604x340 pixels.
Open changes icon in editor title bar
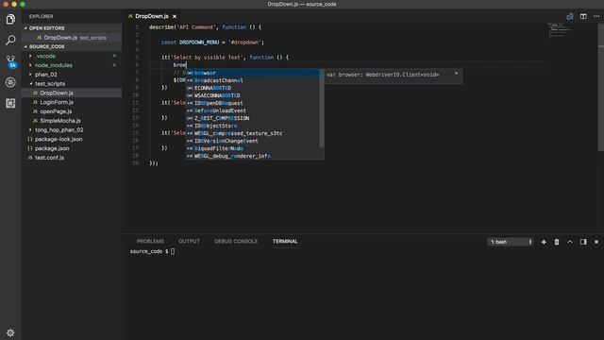click(x=570, y=17)
